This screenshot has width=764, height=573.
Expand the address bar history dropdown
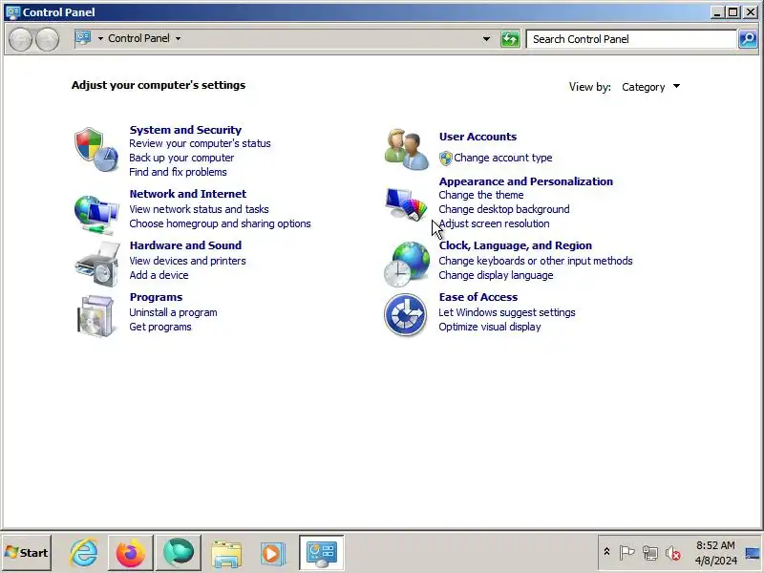[x=486, y=39]
